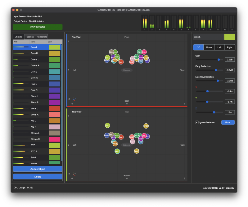Select the Vocal R row
The height and width of the screenshot is (207, 248).
37,115
